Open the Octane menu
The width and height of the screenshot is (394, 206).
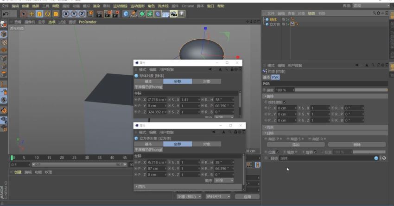point(188,6)
